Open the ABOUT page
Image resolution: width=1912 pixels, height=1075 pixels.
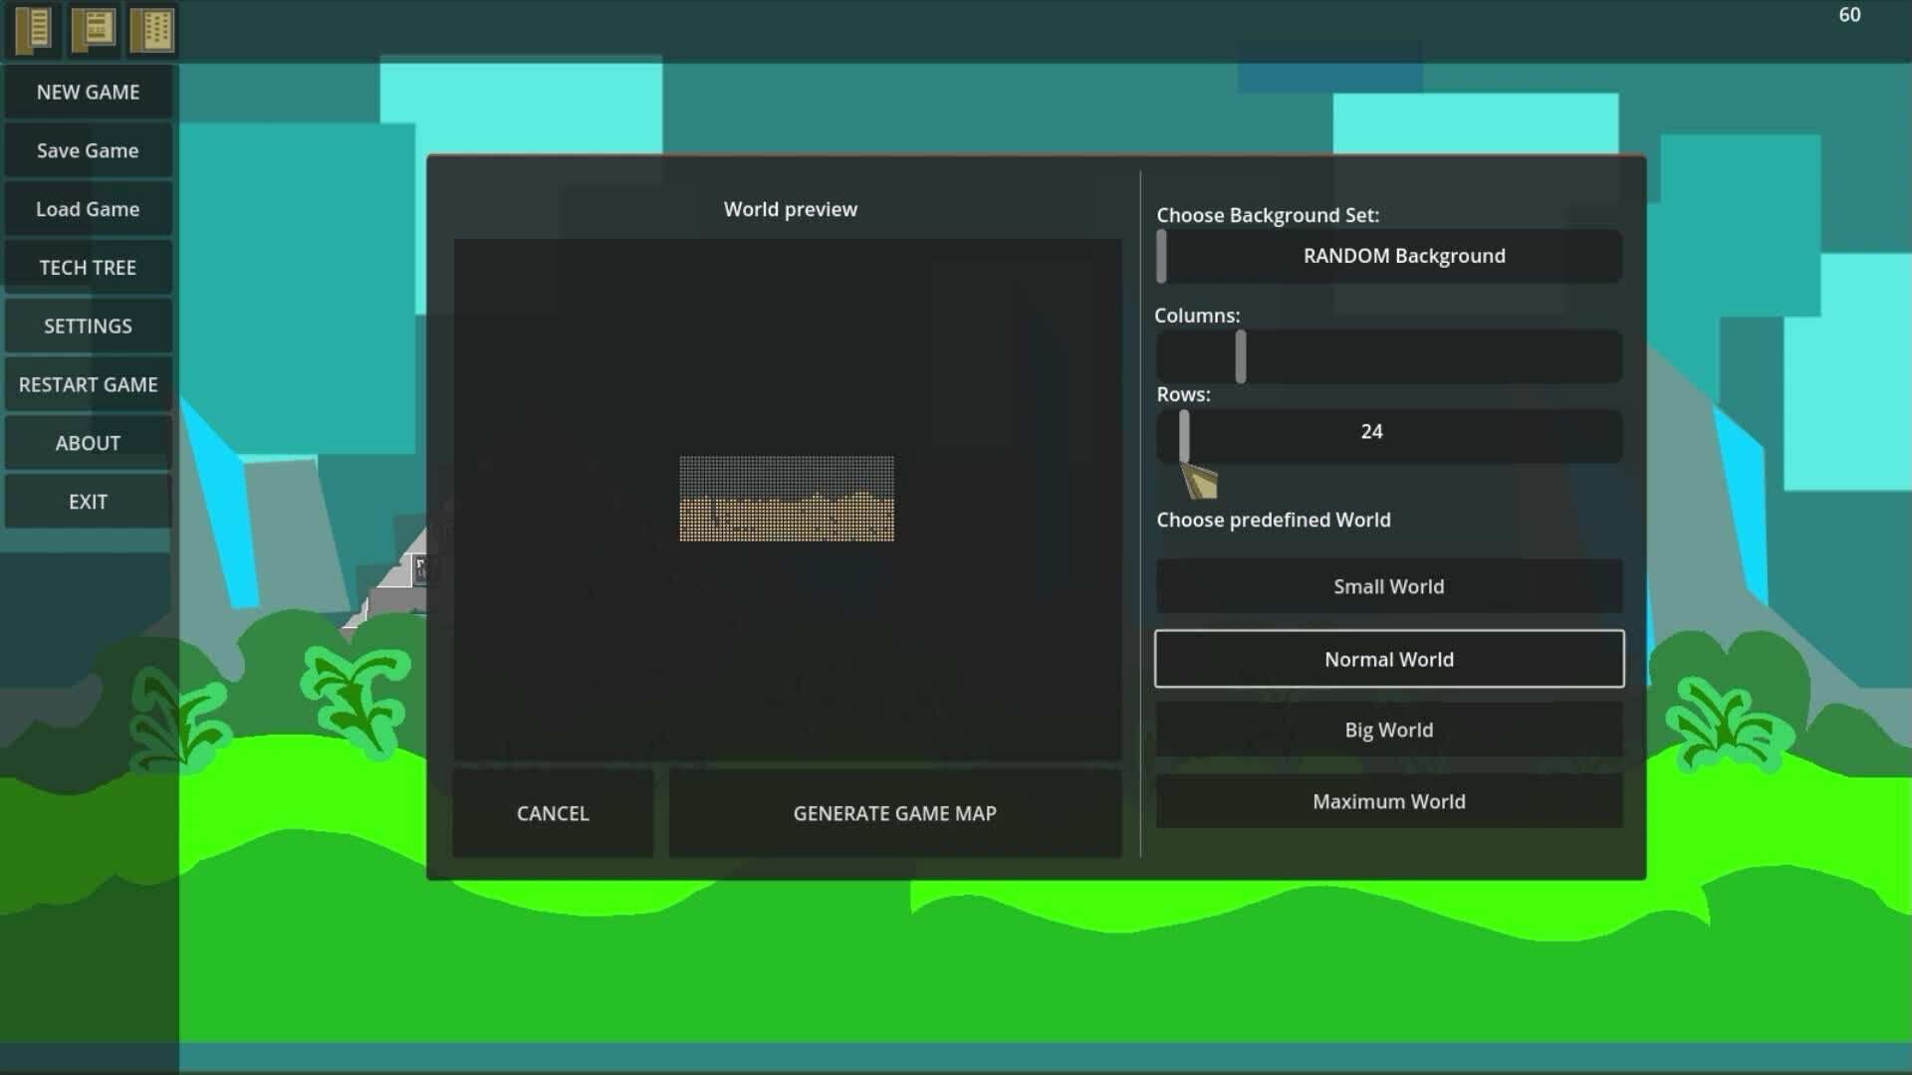pos(88,443)
